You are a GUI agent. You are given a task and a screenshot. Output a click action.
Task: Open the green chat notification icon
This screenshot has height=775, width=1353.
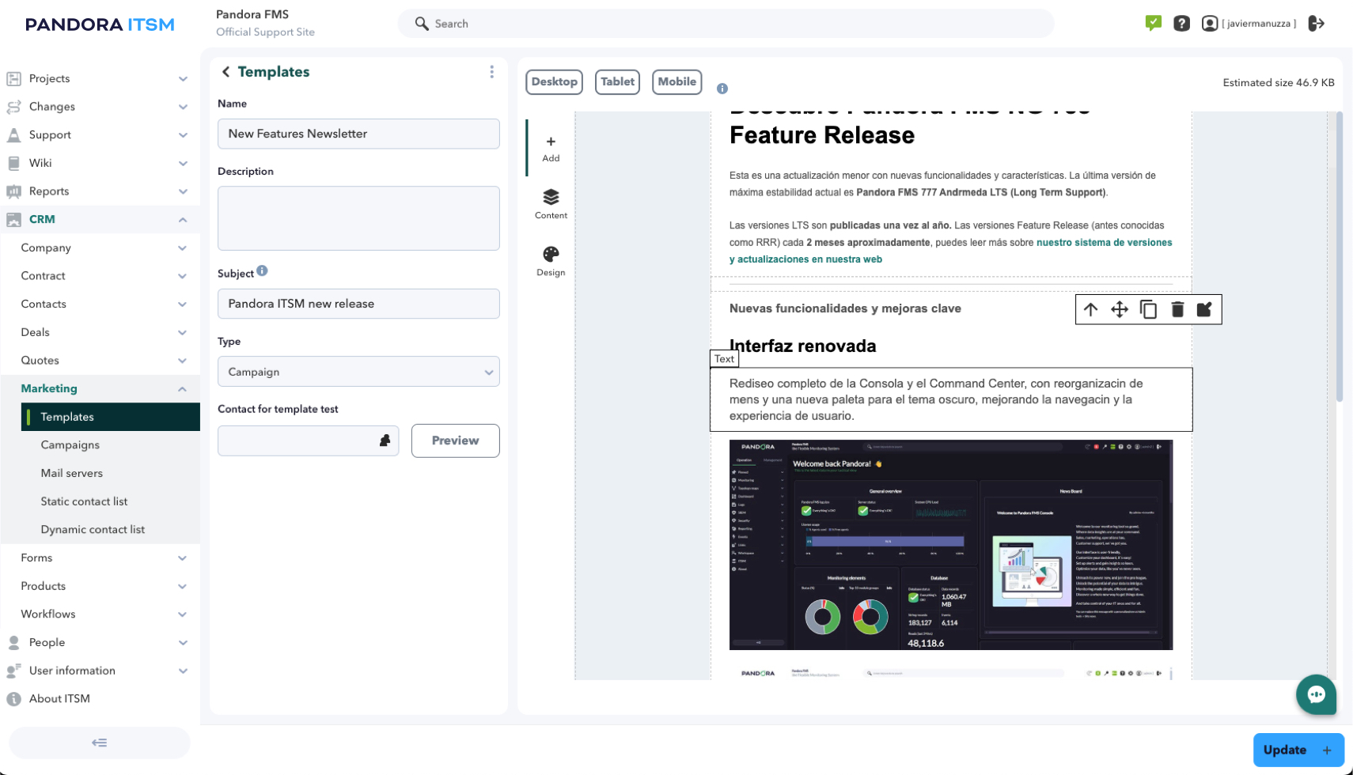(1153, 23)
